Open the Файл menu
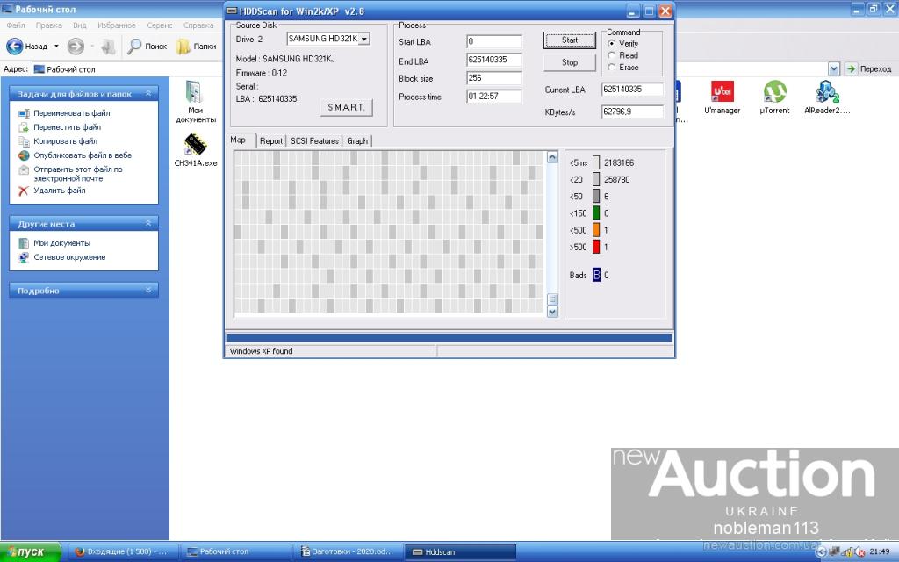Image resolution: width=899 pixels, height=562 pixels. click(16, 25)
